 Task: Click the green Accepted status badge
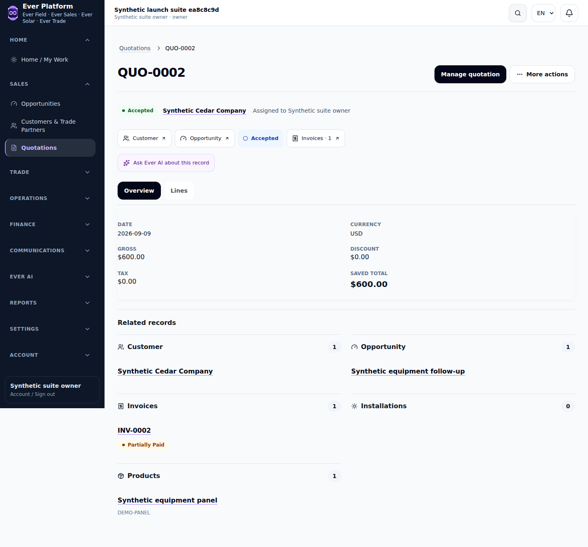point(138,111)
